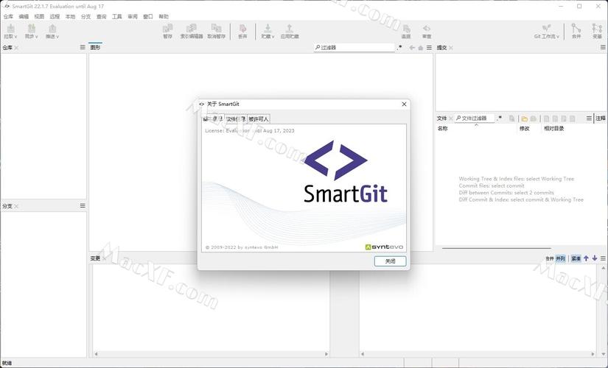Viewport: 608px width, 368px height.
Task: Click the Stage (暂存) toolbar icon
Action: click(x=167, y=31)
